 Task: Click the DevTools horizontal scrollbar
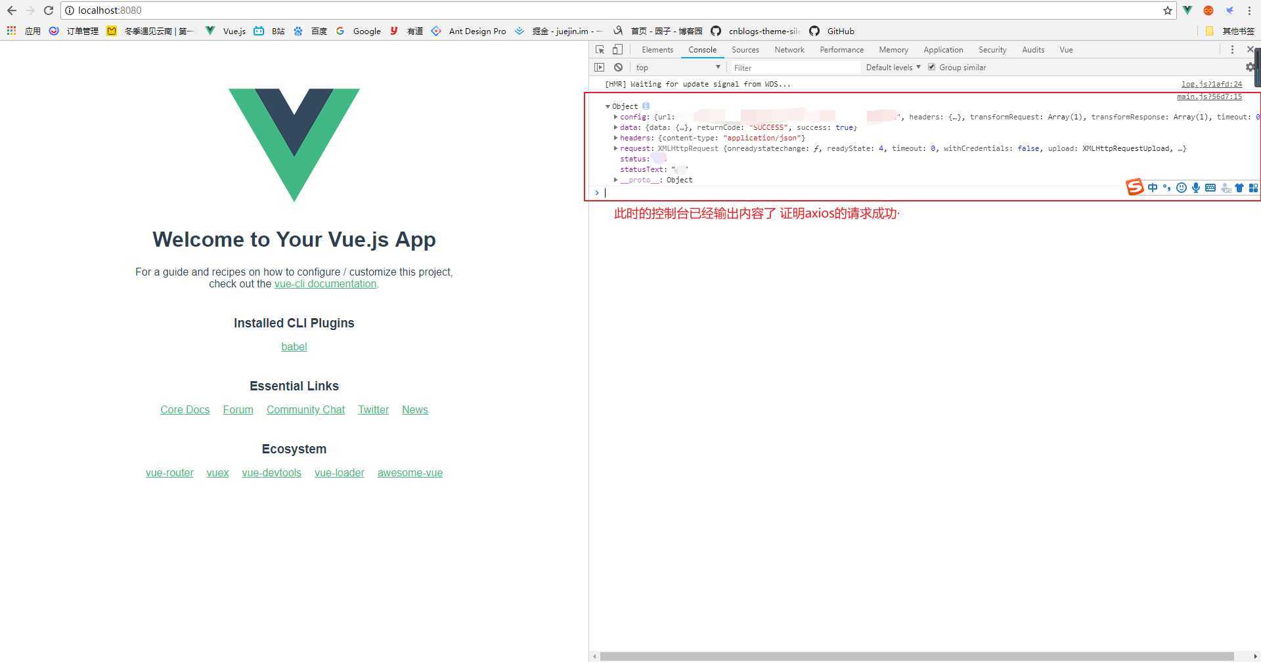916,656
